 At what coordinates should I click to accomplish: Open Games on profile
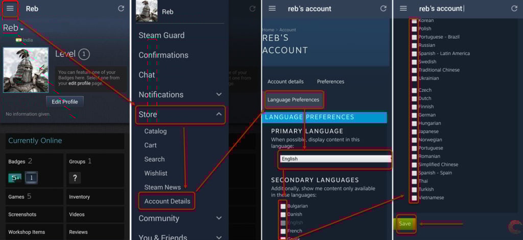pos(16,197)
